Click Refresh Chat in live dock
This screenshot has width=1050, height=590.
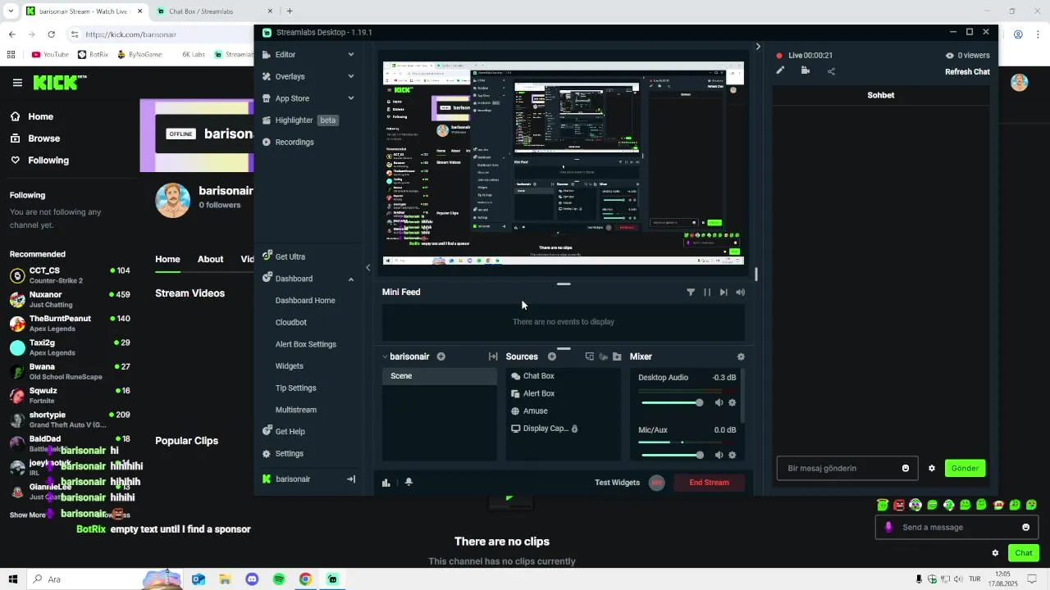pos(967,72)
